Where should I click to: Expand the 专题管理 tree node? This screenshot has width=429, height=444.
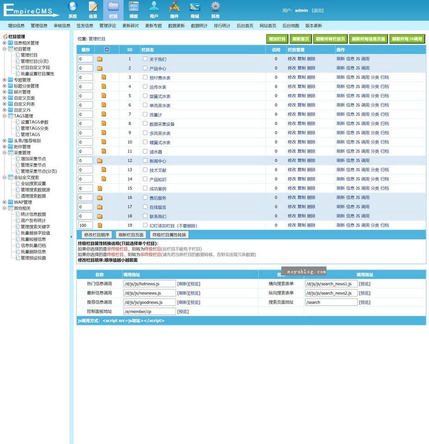(4, 80)
